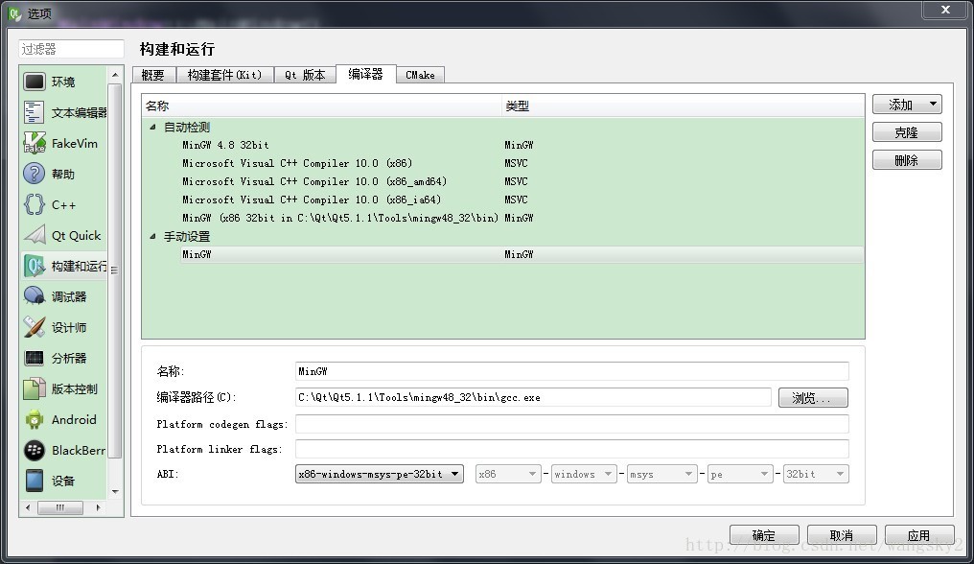Open the 32bit word width dropdown
Image resolution: width=974 pixels, height=564 pixels.
[816, 474]
